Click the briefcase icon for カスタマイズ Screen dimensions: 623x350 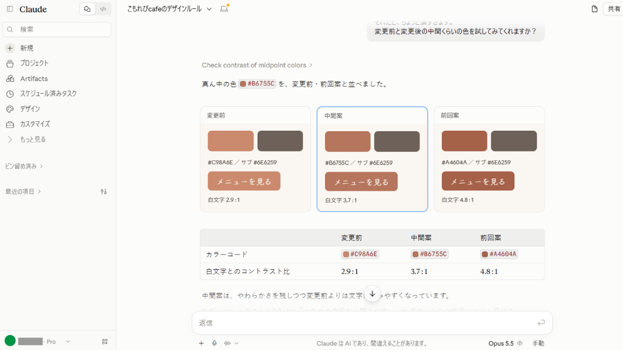(x=10, y=124)
